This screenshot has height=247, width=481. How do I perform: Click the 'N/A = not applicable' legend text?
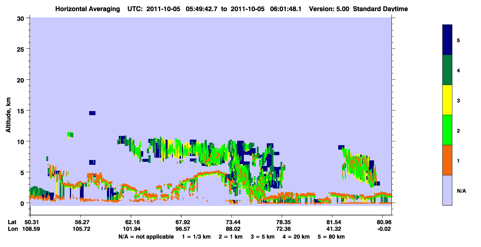[146, 237]
